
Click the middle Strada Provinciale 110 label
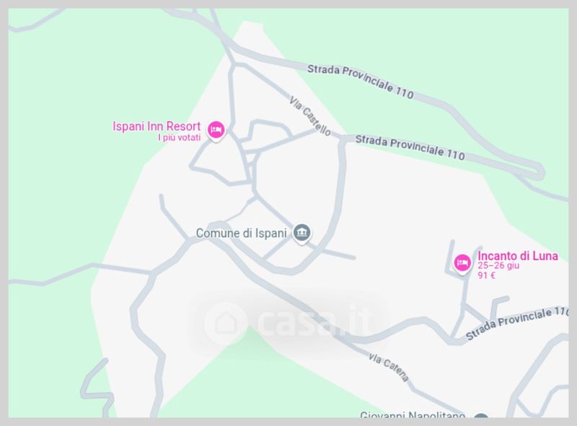coord(410,147)
